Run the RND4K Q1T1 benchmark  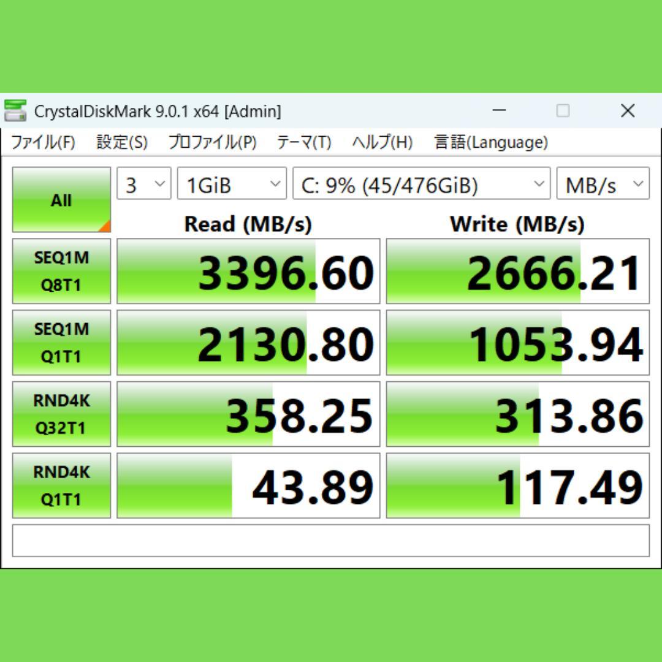coord(61,485)
